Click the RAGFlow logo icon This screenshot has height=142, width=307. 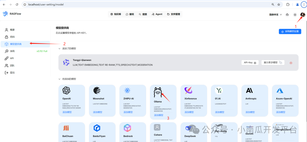point(5,14)
